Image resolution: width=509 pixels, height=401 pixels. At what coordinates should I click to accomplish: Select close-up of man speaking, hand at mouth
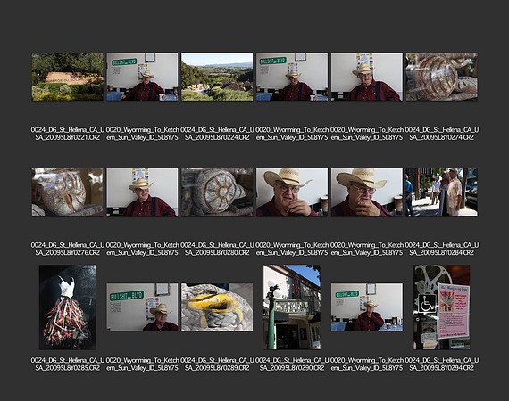292,192
